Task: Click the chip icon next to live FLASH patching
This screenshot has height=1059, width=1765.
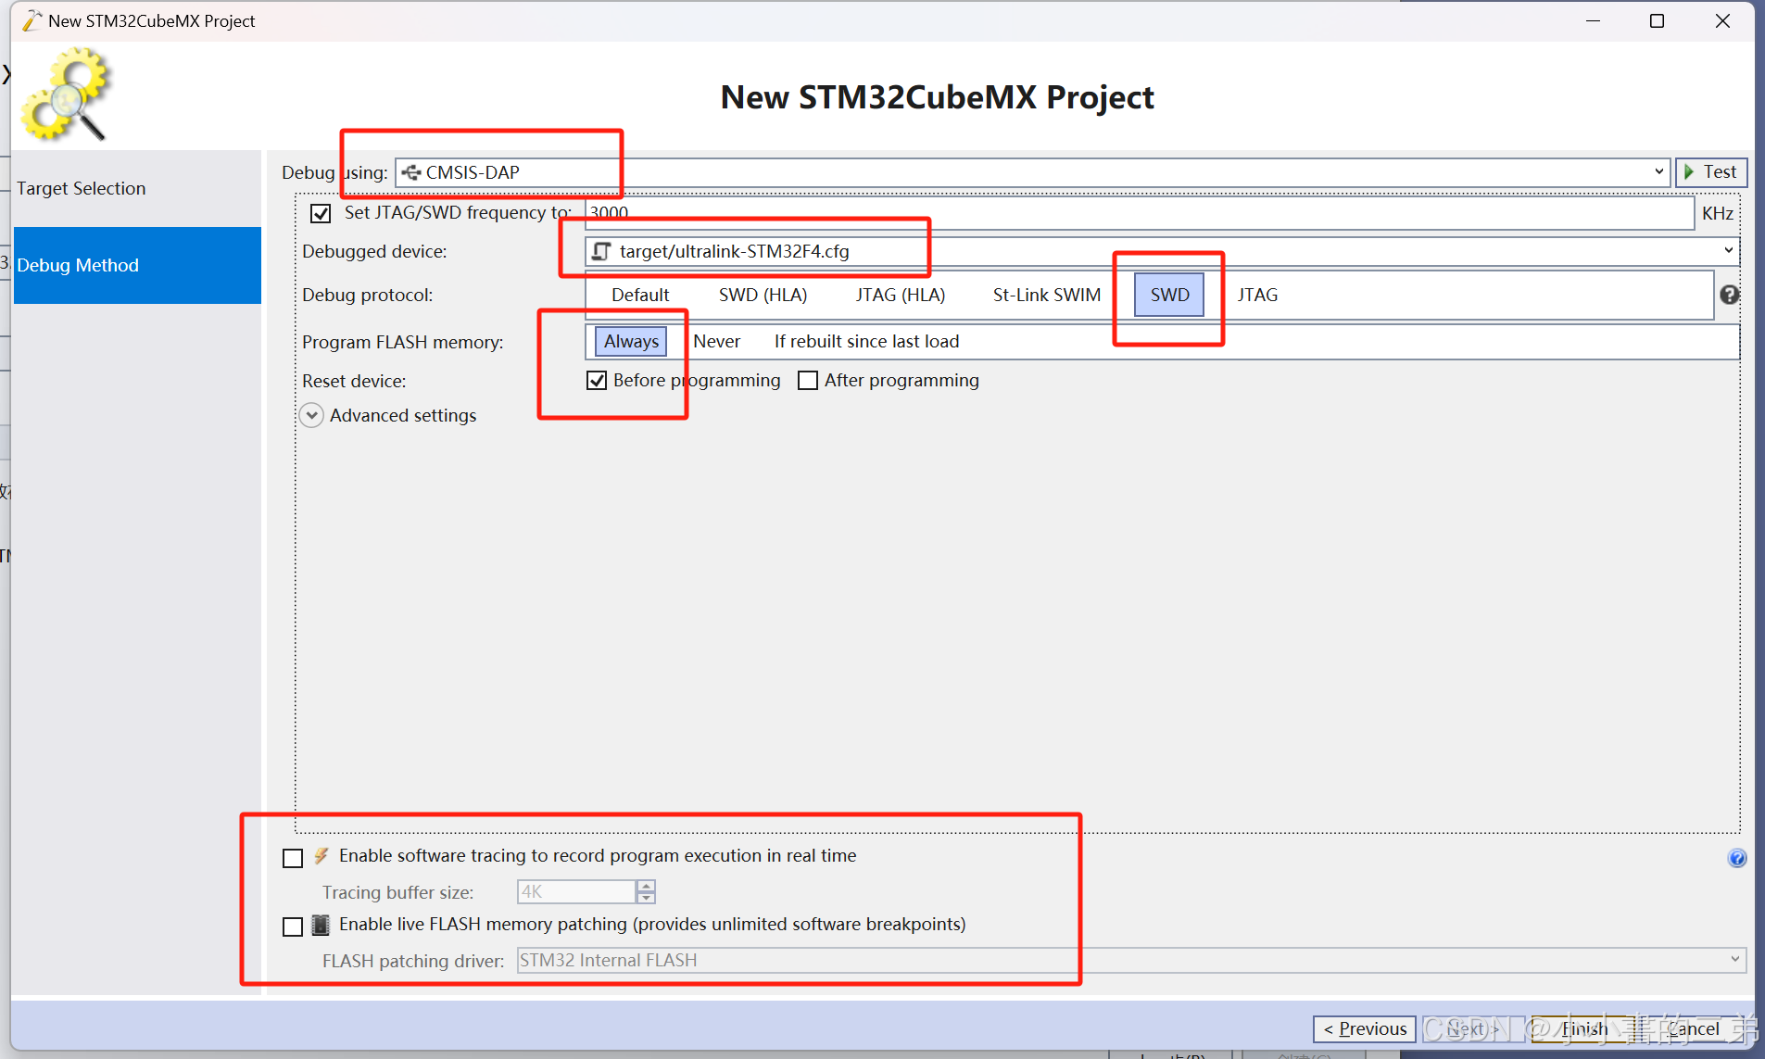Action: (x=320, y=924)
